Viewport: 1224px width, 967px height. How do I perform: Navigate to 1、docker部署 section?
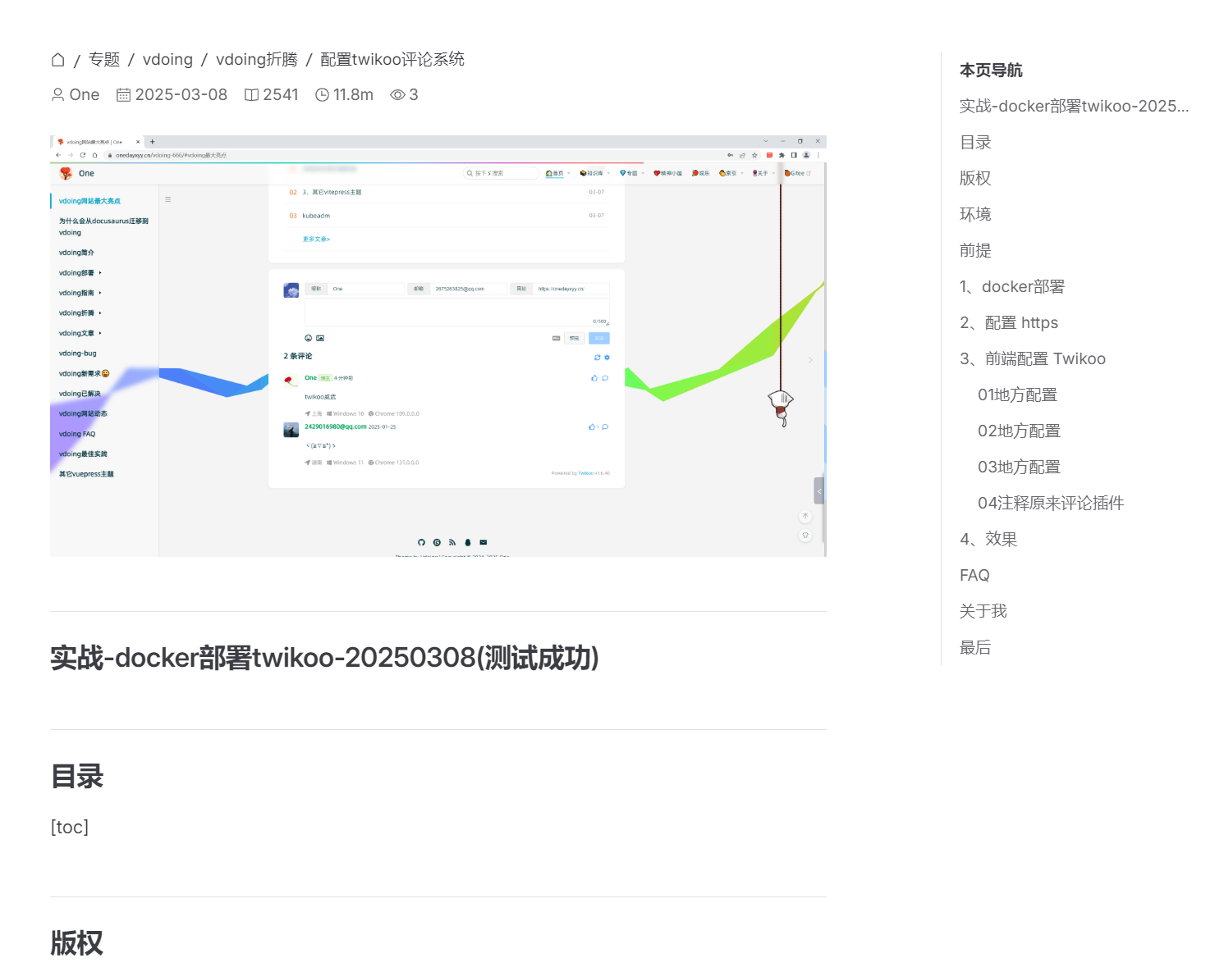pyautogui.click(x=1012, y=286)
